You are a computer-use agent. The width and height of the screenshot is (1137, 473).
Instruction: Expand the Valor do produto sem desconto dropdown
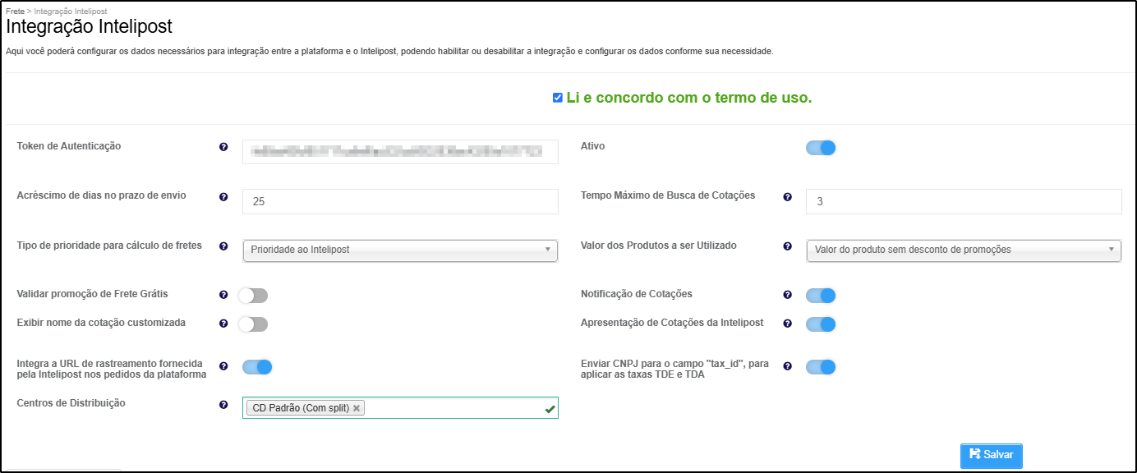[x=964, y=250]
